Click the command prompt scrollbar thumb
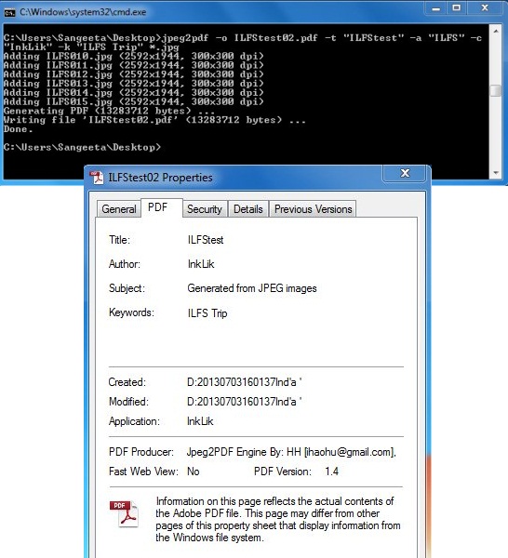This screenshot has width=508, height=558. (495, 90)
